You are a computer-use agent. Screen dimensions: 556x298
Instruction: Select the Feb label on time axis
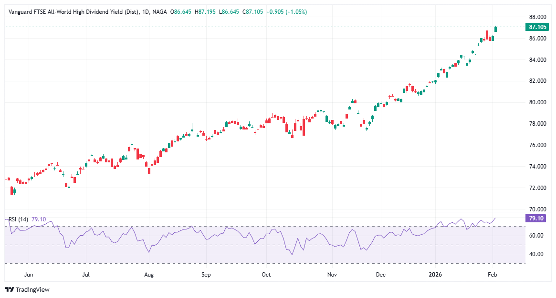[492, 275]
